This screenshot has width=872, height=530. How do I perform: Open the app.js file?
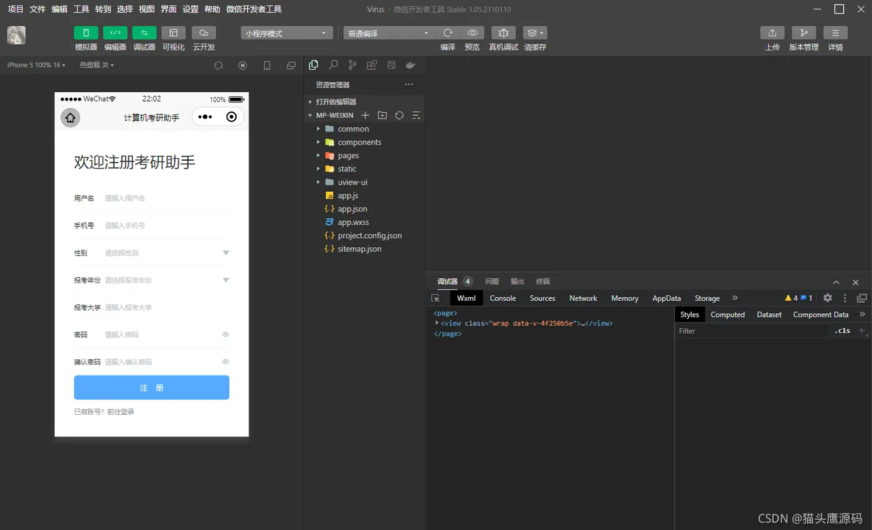tap(364, 196)
